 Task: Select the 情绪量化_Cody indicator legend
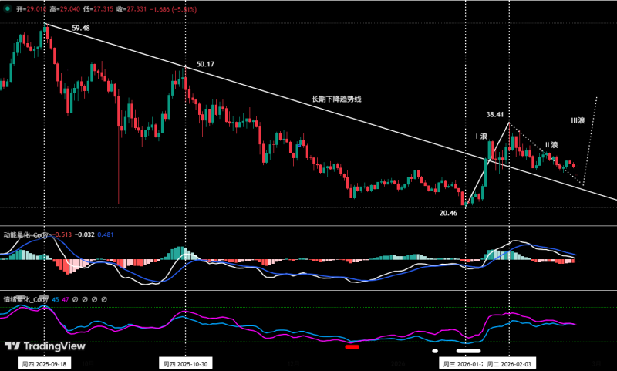tap(26, 298)
